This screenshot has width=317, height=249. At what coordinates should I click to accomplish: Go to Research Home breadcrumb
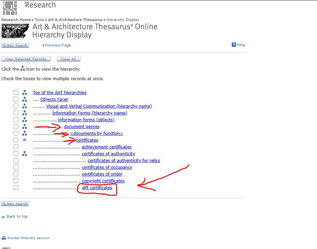pos(16,20)
